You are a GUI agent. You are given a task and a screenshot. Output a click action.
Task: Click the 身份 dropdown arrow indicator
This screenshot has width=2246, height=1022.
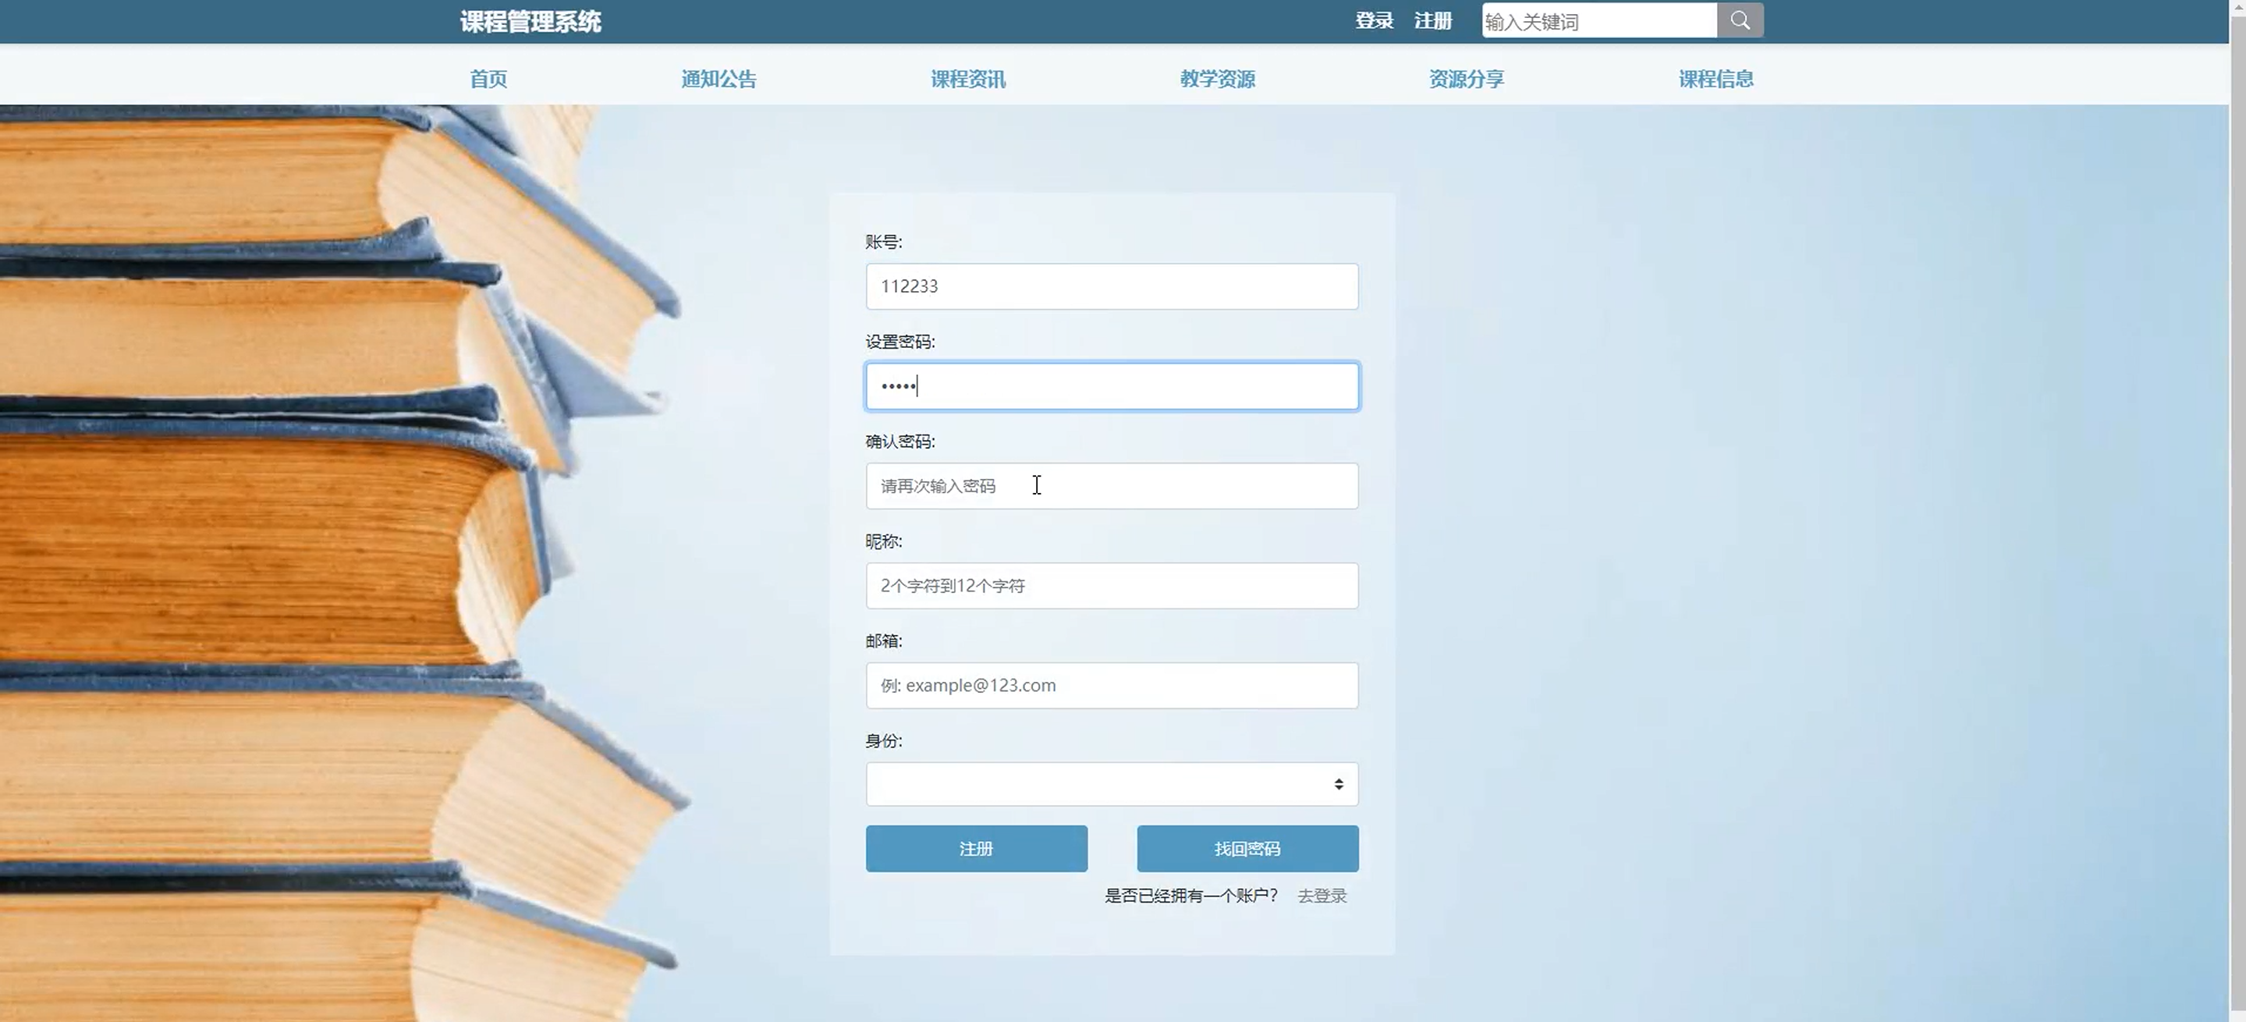click(x=1339, y=784)
